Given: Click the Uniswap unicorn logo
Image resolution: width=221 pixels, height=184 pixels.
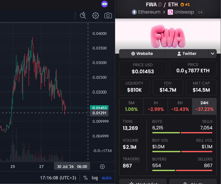Looking at the screenshot, I should [170, 12].
